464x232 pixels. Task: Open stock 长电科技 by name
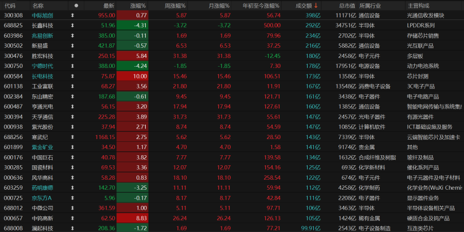click(42, 76)
